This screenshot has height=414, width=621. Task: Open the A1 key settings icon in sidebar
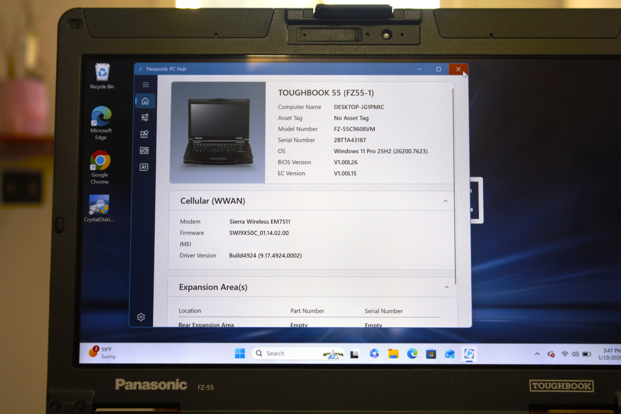click(144, 167)
